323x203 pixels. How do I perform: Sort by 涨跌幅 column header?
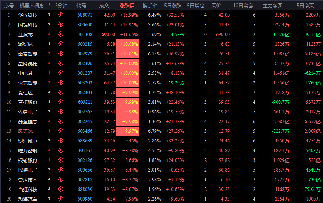coord(127,6)
